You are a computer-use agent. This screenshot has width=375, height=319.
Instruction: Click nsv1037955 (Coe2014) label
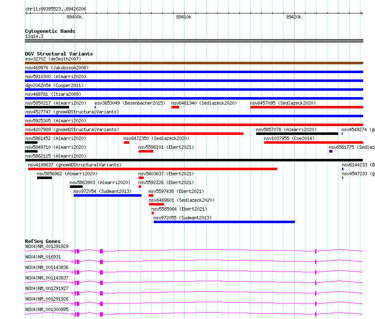(x=289, y=138)
